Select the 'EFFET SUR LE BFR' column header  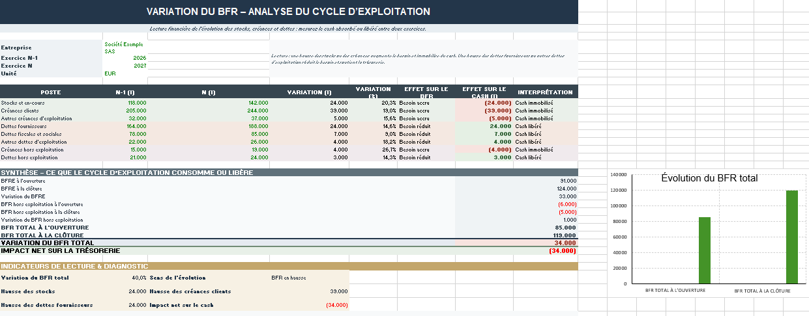pos(426,92)
